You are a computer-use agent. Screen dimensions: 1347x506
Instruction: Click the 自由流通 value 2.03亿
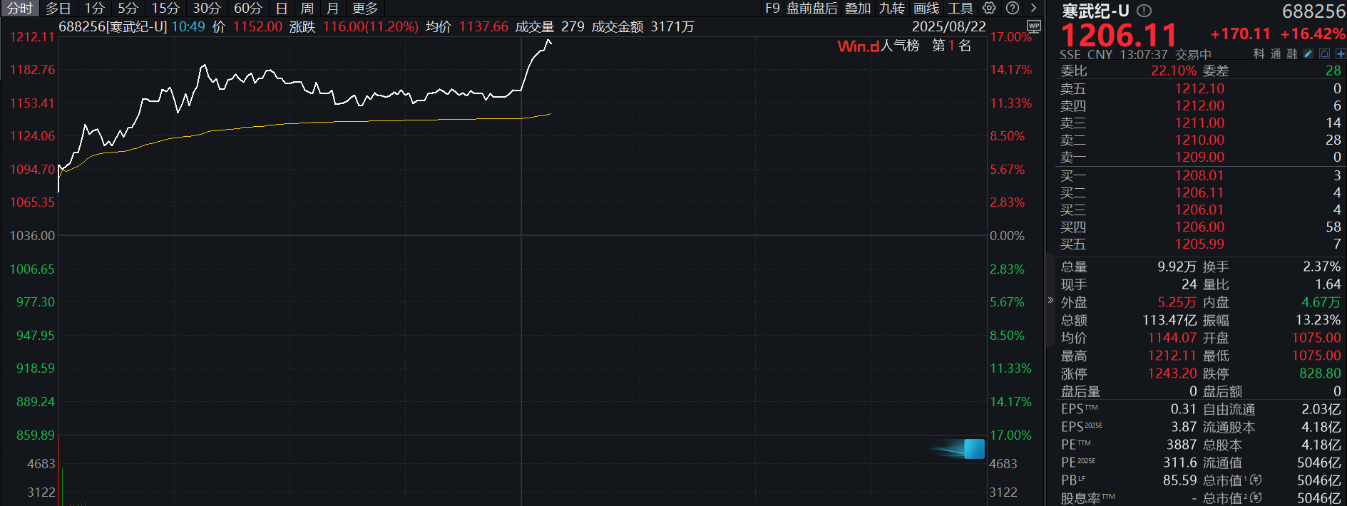click(x=1321, y=409)
